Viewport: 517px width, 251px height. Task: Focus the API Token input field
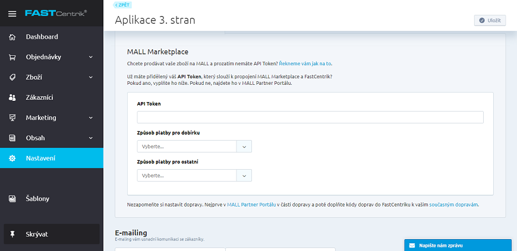coord(310,117)
